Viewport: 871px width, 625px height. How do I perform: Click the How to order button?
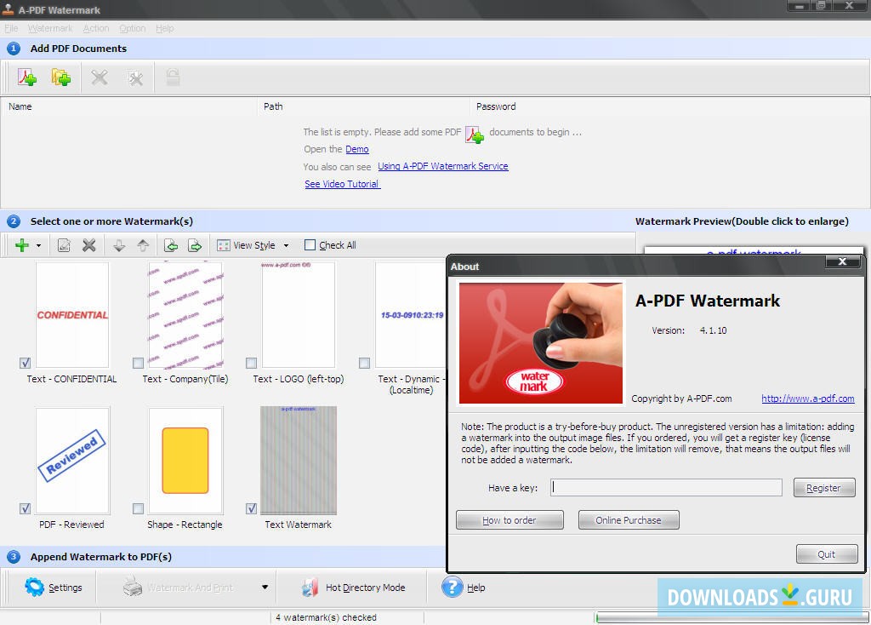(x=510, y=520)
